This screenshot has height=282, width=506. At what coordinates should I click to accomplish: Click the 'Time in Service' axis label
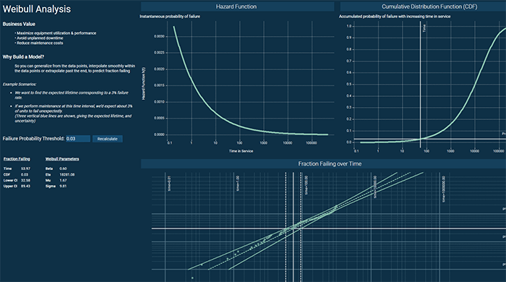tap(241, 151)
